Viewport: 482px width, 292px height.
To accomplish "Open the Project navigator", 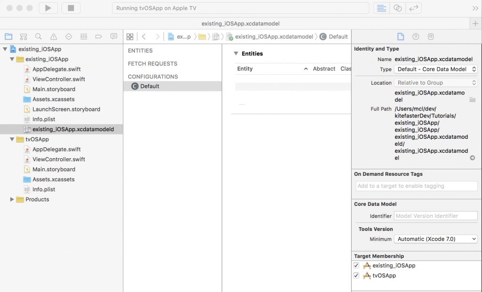I will pos(8,37).
